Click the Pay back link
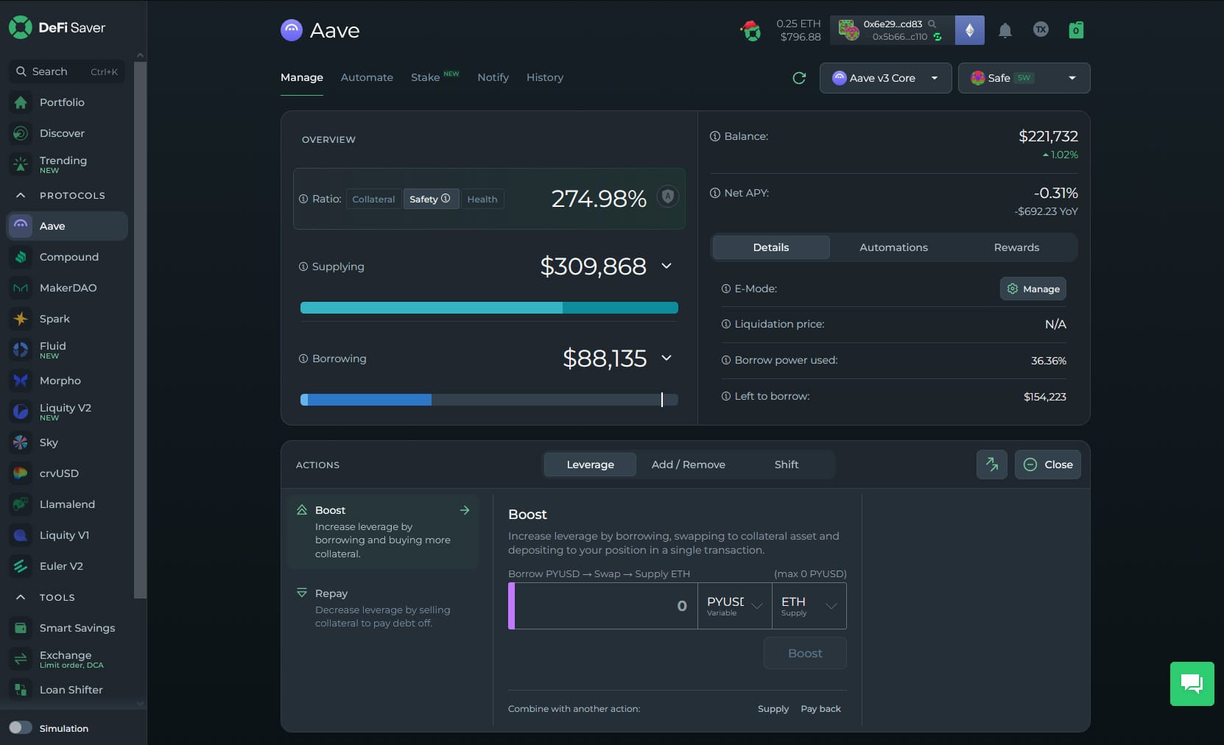 [820, 708]
